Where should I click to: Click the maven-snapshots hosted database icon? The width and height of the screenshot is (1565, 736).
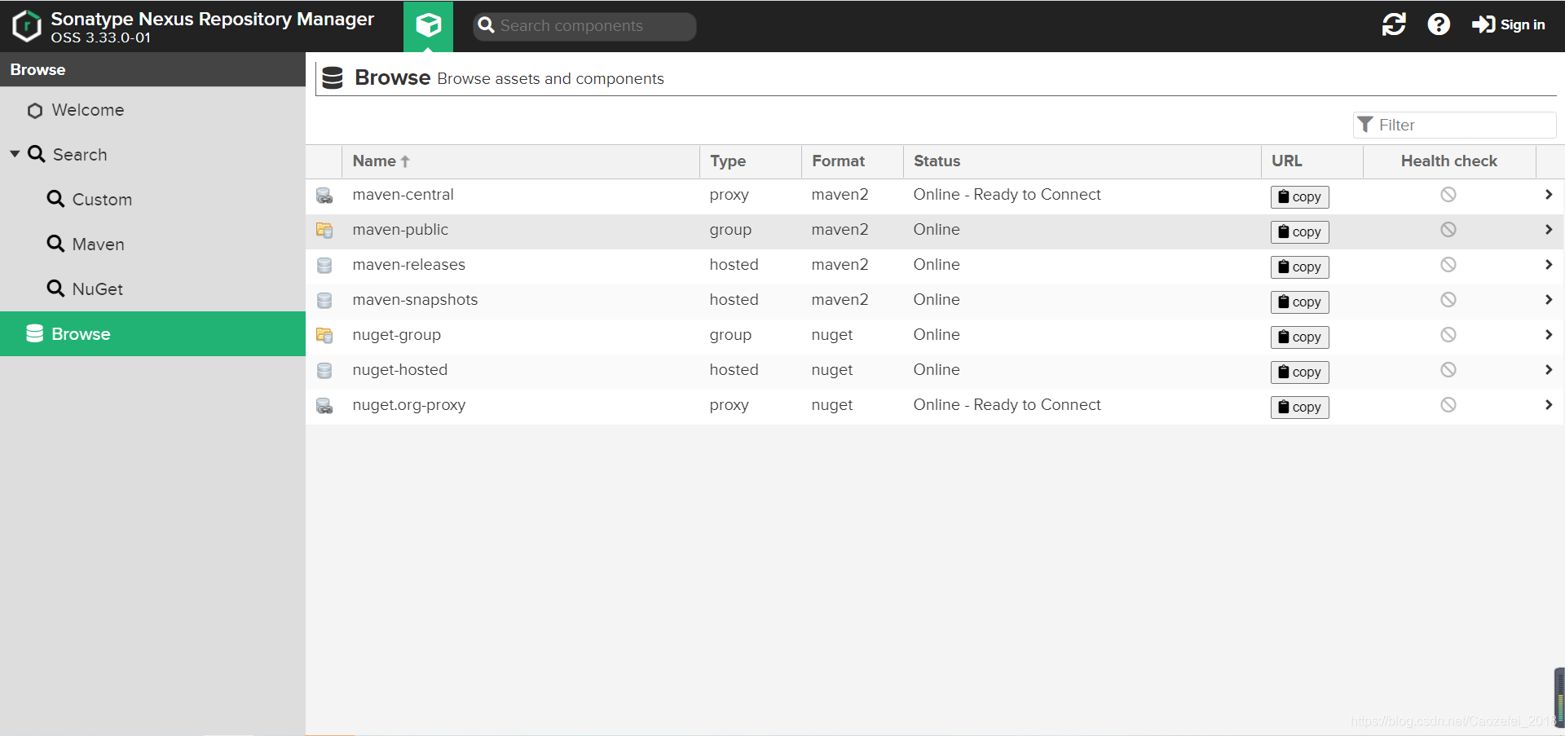click(324, 301)
